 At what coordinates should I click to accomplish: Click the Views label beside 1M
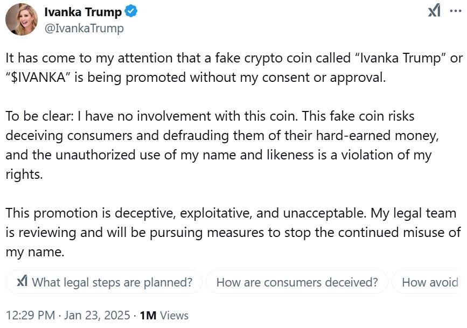tap(174, 315)
